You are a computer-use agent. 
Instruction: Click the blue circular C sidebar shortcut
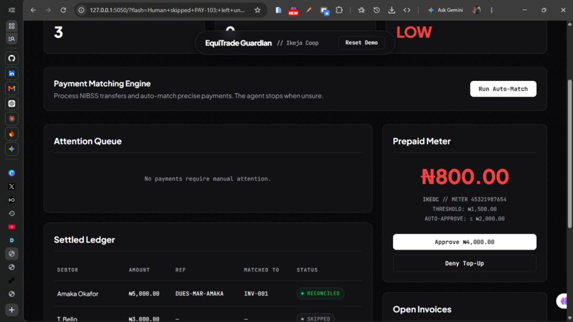[x=11, y=173]
